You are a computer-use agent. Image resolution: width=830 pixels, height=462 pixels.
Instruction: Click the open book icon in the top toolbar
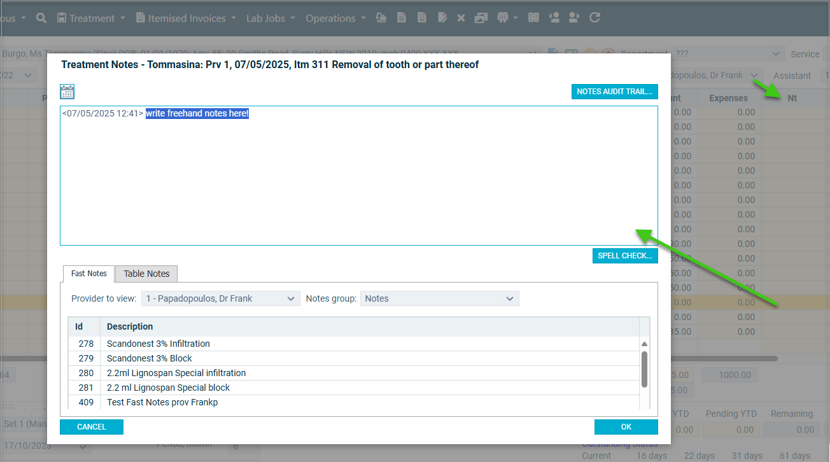click(x=533, y=18)
